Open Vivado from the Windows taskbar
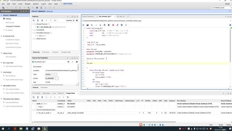Viewport: 232px width, 131px height. click(x=45, y=128)
